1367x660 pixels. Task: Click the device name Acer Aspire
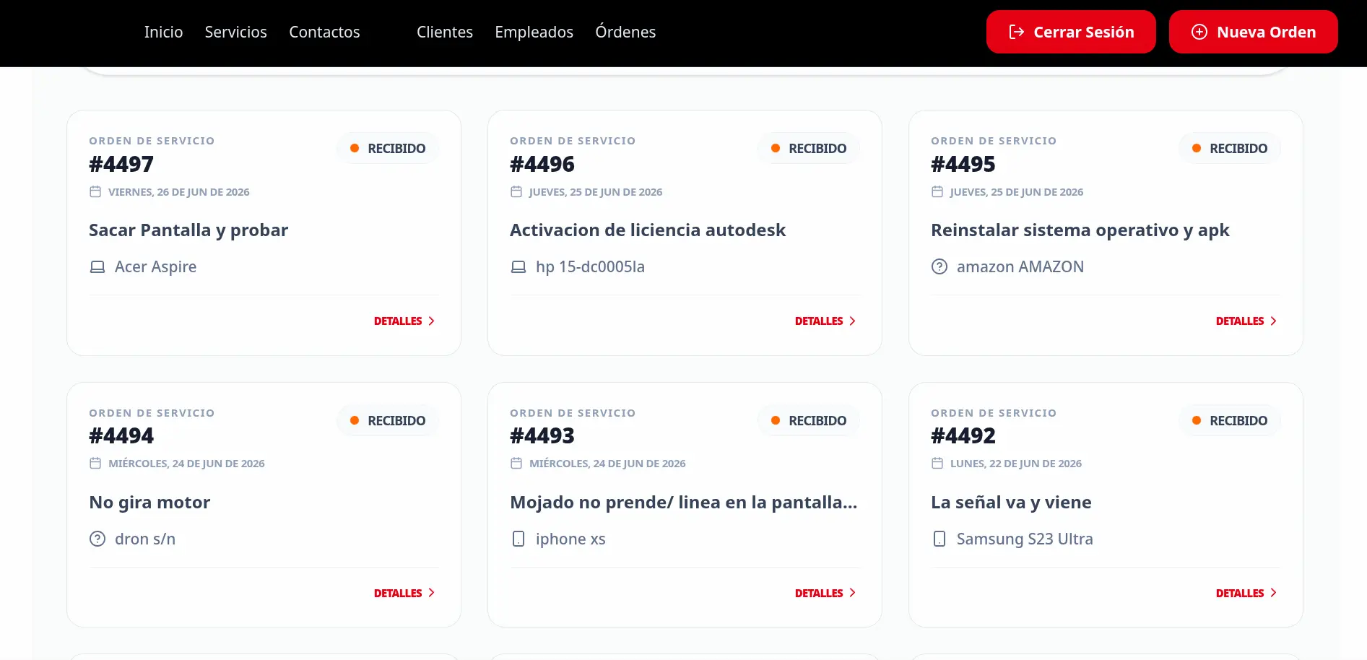tap(156, 267)
